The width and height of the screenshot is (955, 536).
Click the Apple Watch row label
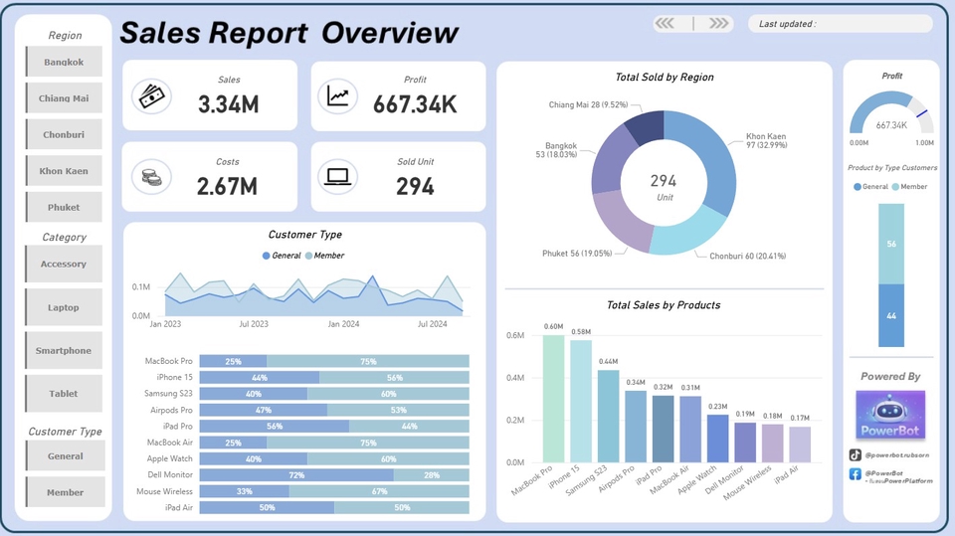[x=169, y=458]
